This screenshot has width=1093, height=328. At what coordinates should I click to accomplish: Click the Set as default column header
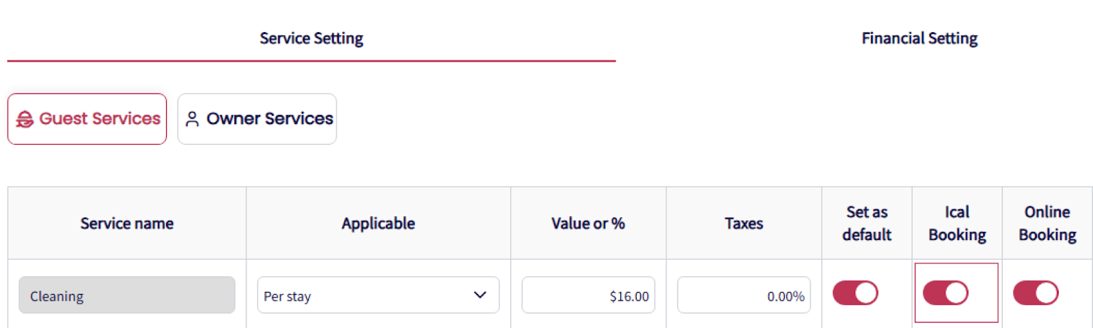pyautogui.click(x=866, y=224)
